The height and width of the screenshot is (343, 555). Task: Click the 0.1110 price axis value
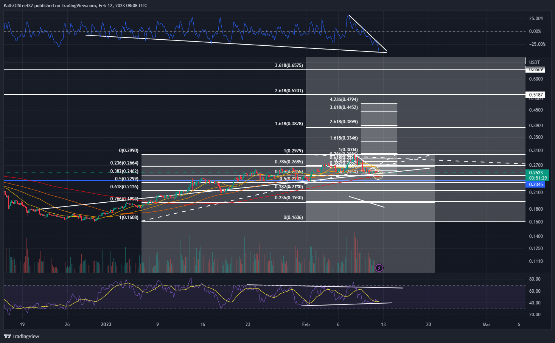point(536,261)
